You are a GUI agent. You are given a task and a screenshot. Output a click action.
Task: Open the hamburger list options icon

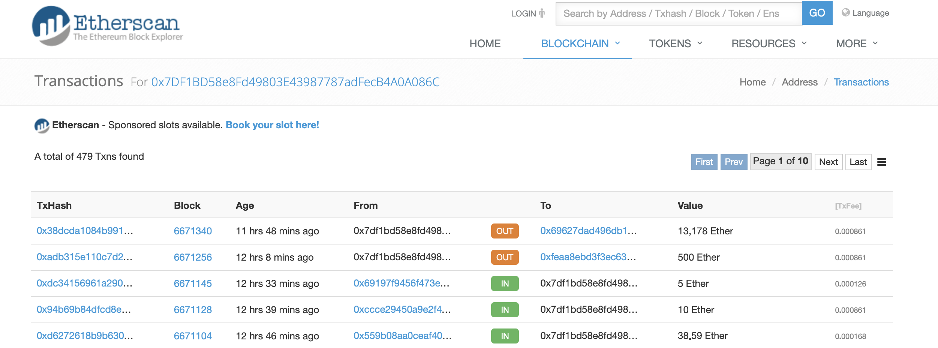[882, 162]
